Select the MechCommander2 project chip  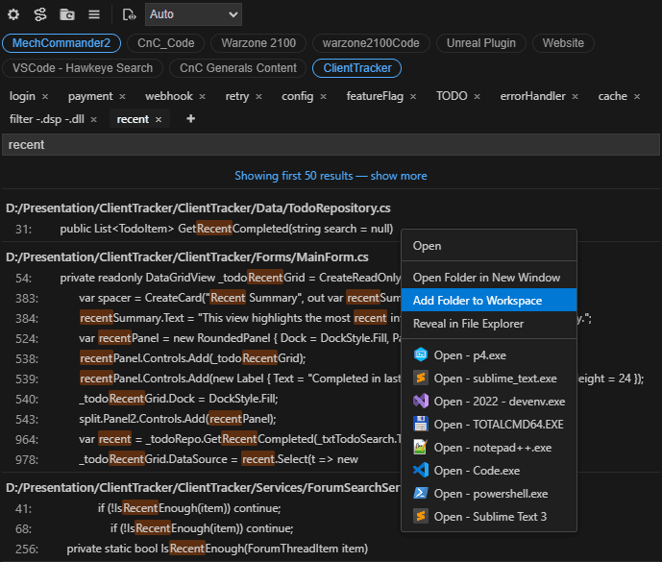click(x=61, y=43)
